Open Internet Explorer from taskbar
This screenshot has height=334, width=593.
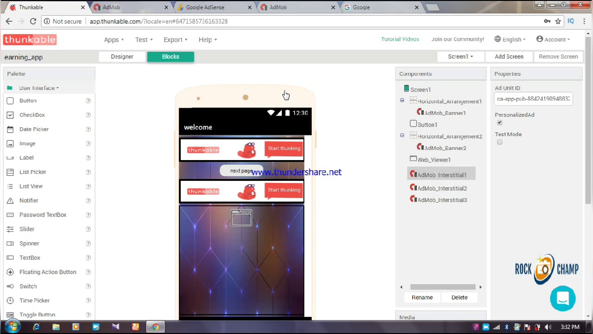click(36, 327)
